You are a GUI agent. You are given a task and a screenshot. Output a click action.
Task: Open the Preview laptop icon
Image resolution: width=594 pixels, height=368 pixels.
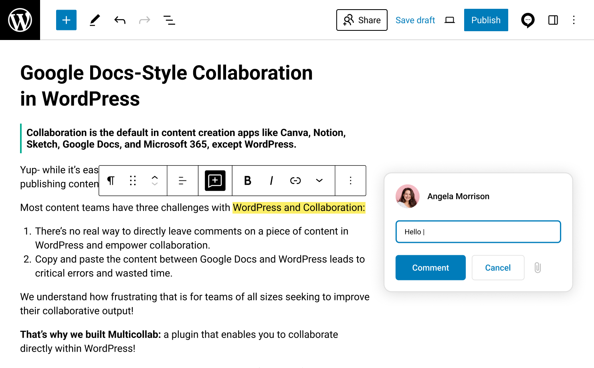point(450,20)
